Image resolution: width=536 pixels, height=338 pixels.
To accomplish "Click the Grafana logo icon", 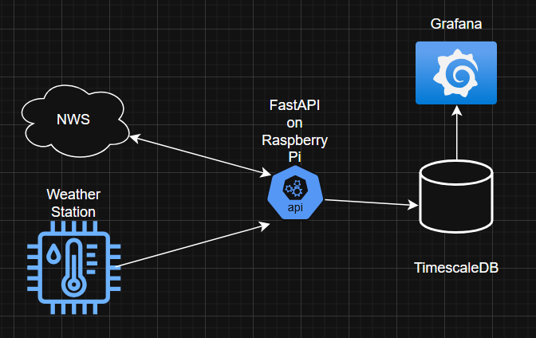I will point(456,73).
